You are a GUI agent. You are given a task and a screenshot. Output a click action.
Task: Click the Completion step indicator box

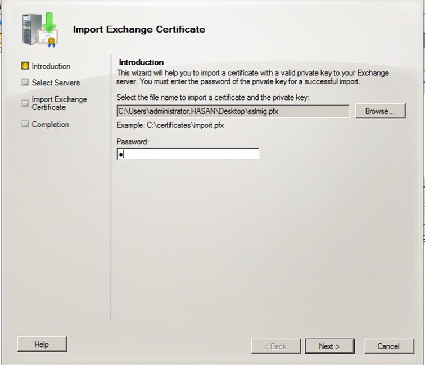(25, 124)
